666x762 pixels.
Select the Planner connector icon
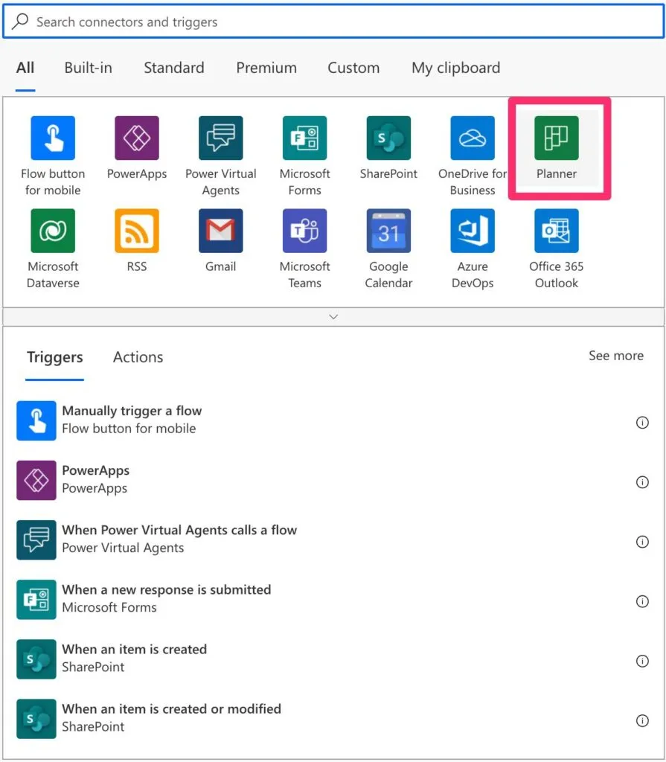coord(556,138)
